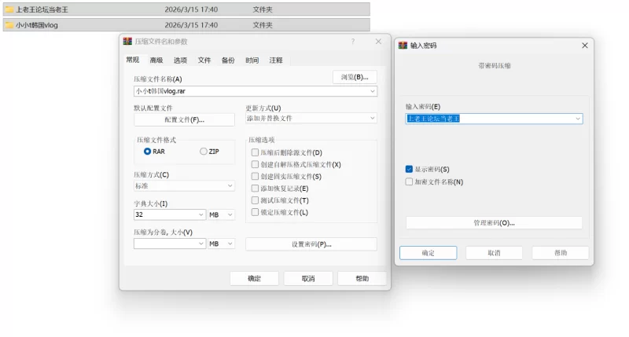Click 确定 in the archive parameters dialog

click(x=254, y=279)
